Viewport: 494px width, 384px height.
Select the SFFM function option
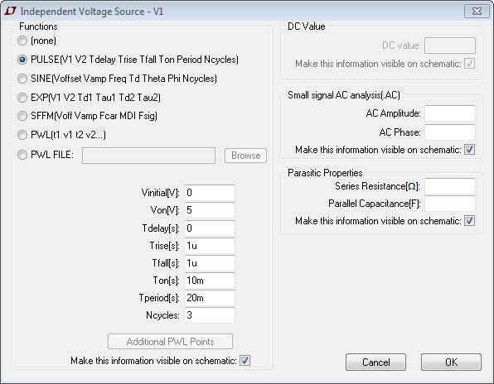point(22,116)
